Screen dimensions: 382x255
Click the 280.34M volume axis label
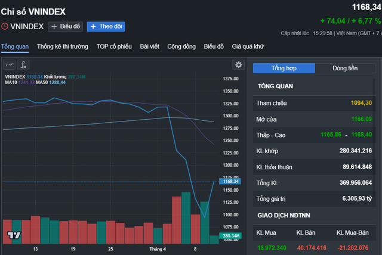(x=230, y=236)
